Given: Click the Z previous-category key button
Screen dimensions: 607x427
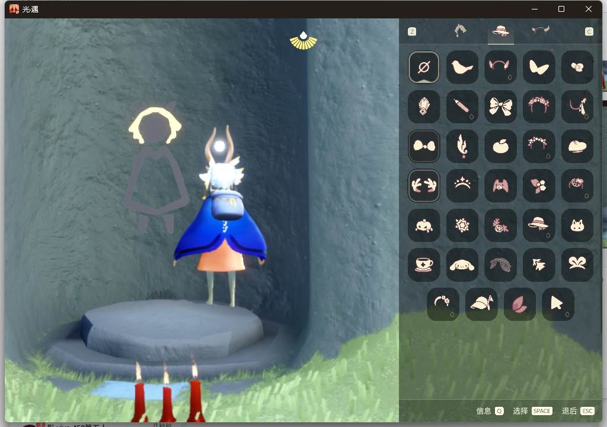Looking at the screenshot, I should coord(412,31).
